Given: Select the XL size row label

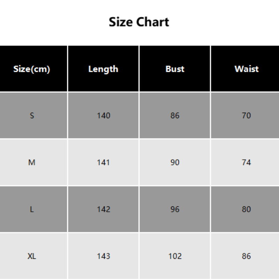Looking at the screenshot, I should point(32,256).
